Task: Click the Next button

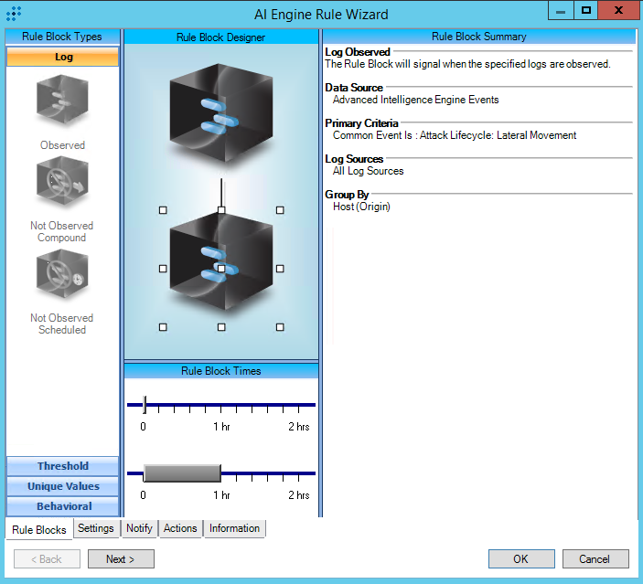Action: [121, 559]
